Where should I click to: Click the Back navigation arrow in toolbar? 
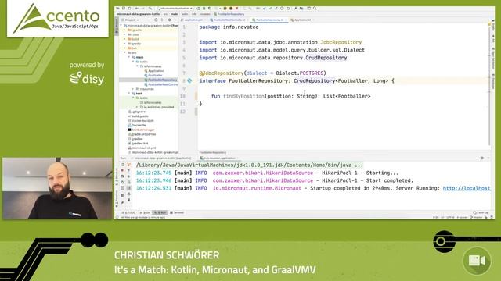[x=136, y=9]
